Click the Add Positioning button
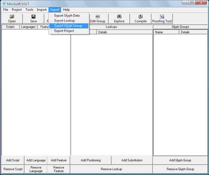Viewport: 209px width, 175px height. pos(91,160)
